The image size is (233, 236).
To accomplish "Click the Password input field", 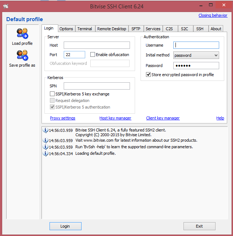I will [196, 66].
